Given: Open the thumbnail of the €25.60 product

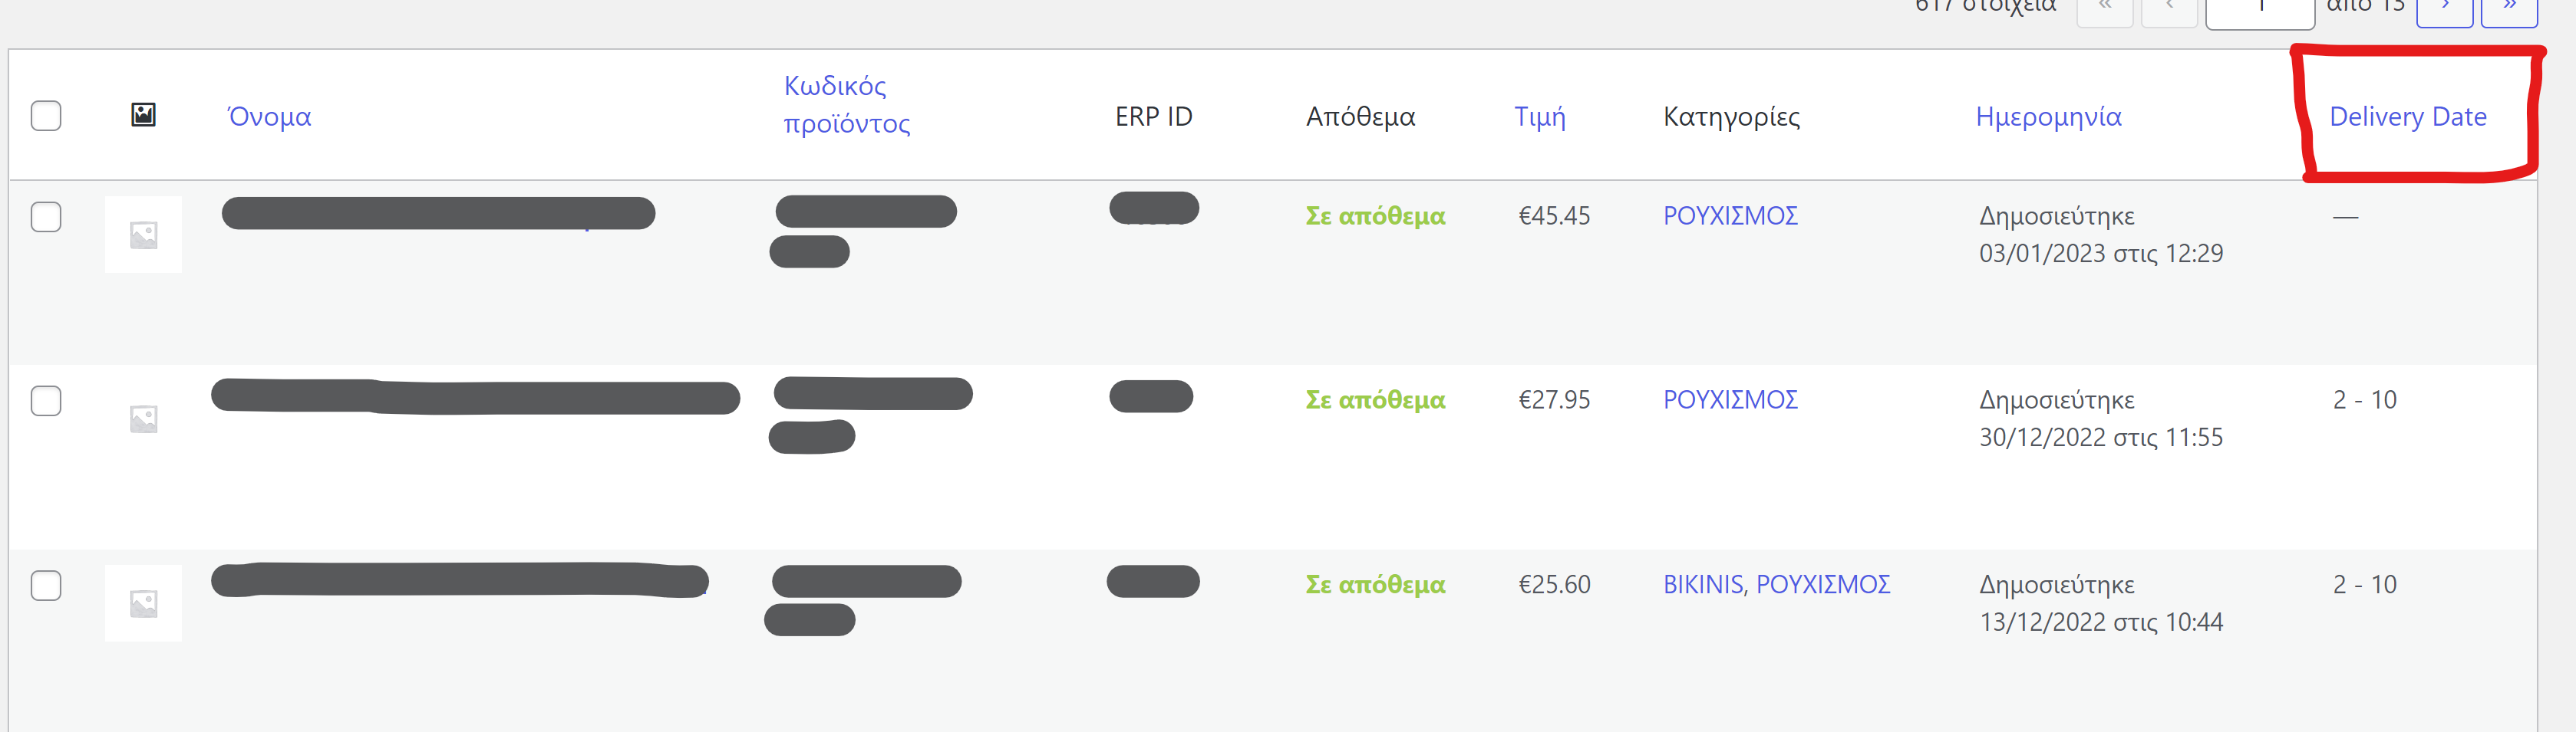Looking at the screenshot, I should [x=143, y=603].
